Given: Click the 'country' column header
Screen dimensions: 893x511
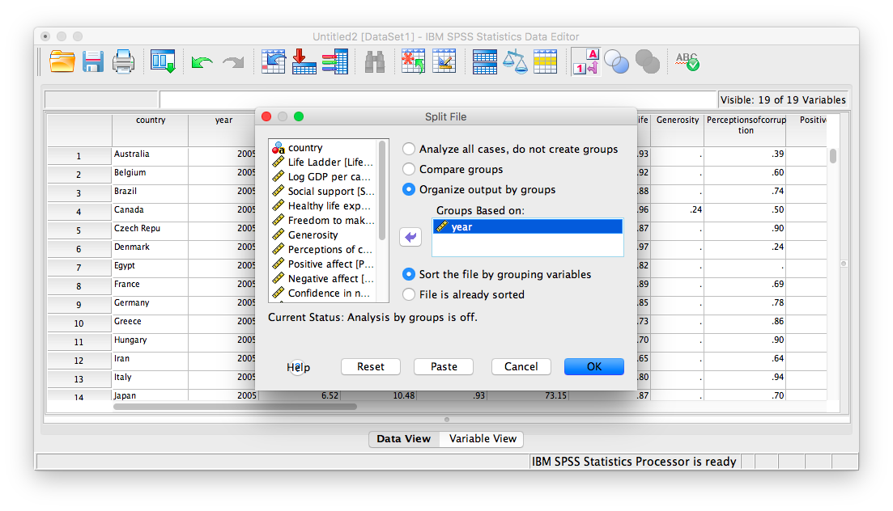Looking at the screenshot, I should (151, 129).
